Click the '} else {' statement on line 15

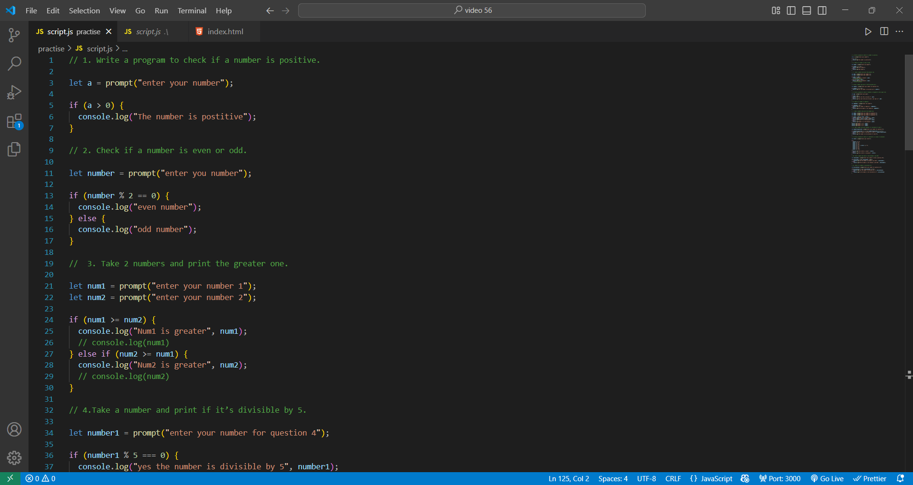[87, 218]
